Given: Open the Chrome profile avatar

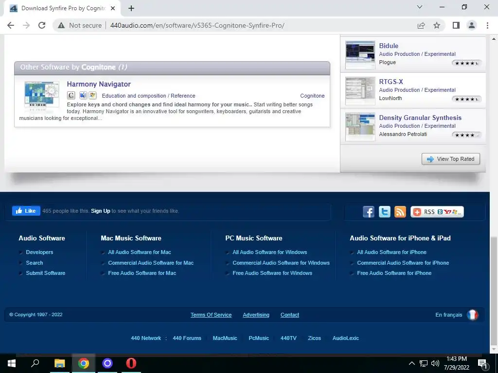Looking at the screenshot, I should 472,25.
